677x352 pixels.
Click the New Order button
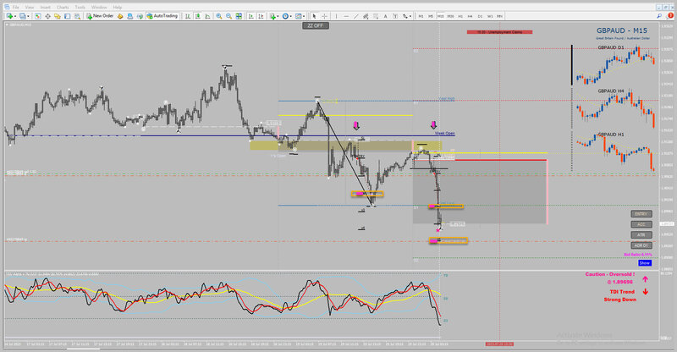tap(100, 16)
